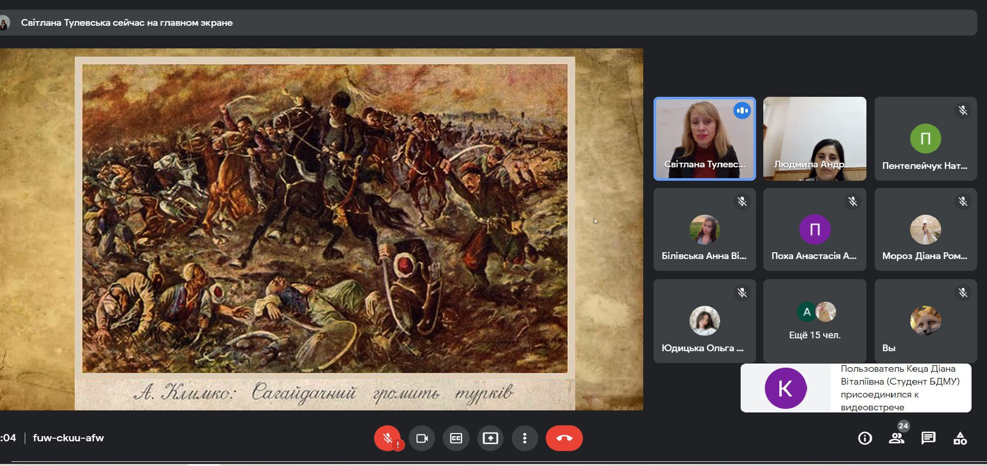Click the presentation banner for Світлана Тулевська
The width and height of the screenshot is (987, 466).
point(126,23)
